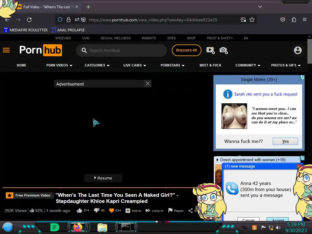The image size is (312, 234).
Task: Click the Resume button
Action: (103, 178)
